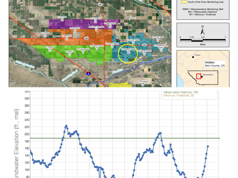
Task: Click the Bakersfield city dot on inset map
Action: pyautogui.click(x=202, y=77)
